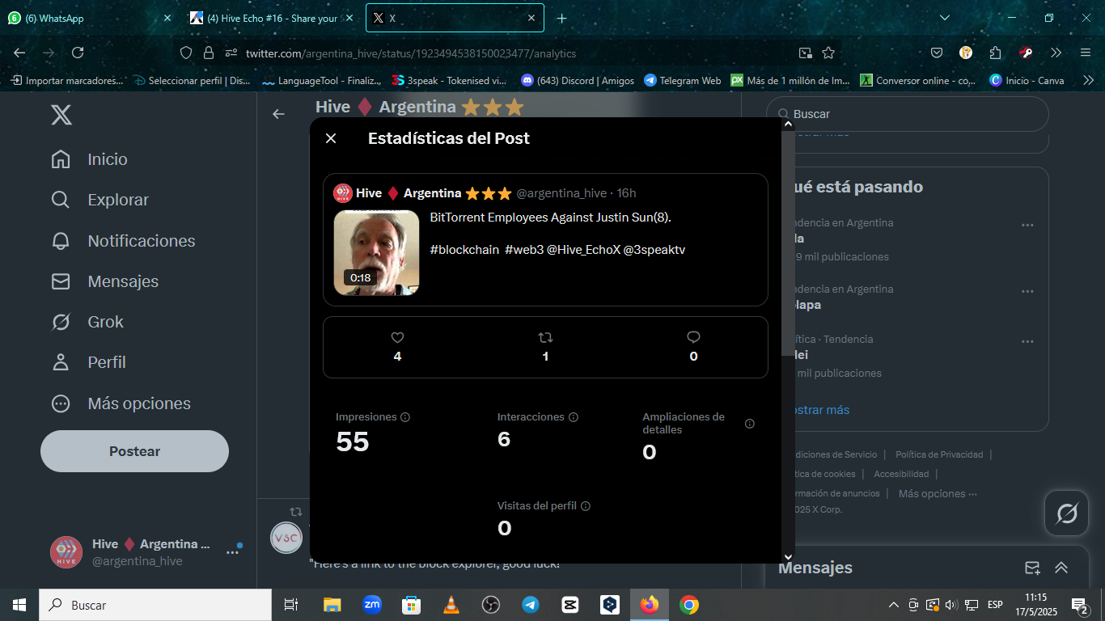This screenshot has height=621, width=1105.
Task: Click info icon next to Visitas del perfil
Action: 586,506
